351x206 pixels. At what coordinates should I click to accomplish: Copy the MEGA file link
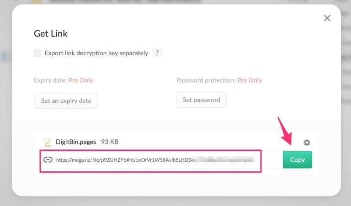point(297,159)
